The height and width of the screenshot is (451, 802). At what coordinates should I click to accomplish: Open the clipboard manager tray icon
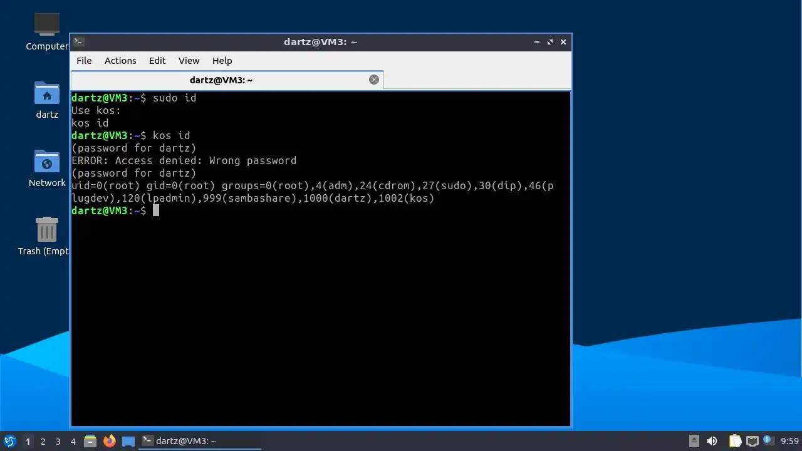(735, 441)
